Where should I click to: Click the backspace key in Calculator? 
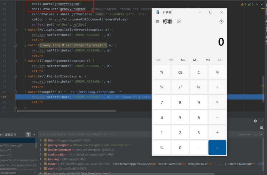coord(217,72)
